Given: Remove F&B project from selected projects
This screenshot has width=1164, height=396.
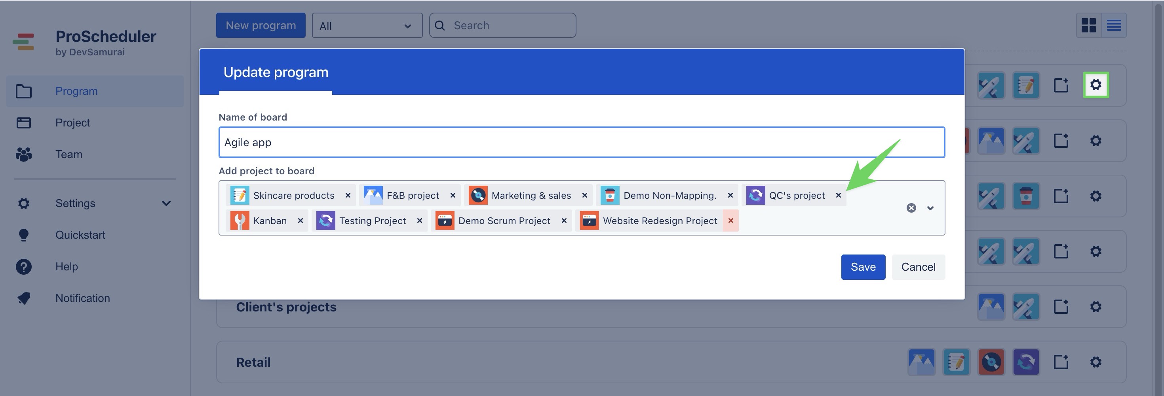Looking at the screenshot, I should 452,195.
